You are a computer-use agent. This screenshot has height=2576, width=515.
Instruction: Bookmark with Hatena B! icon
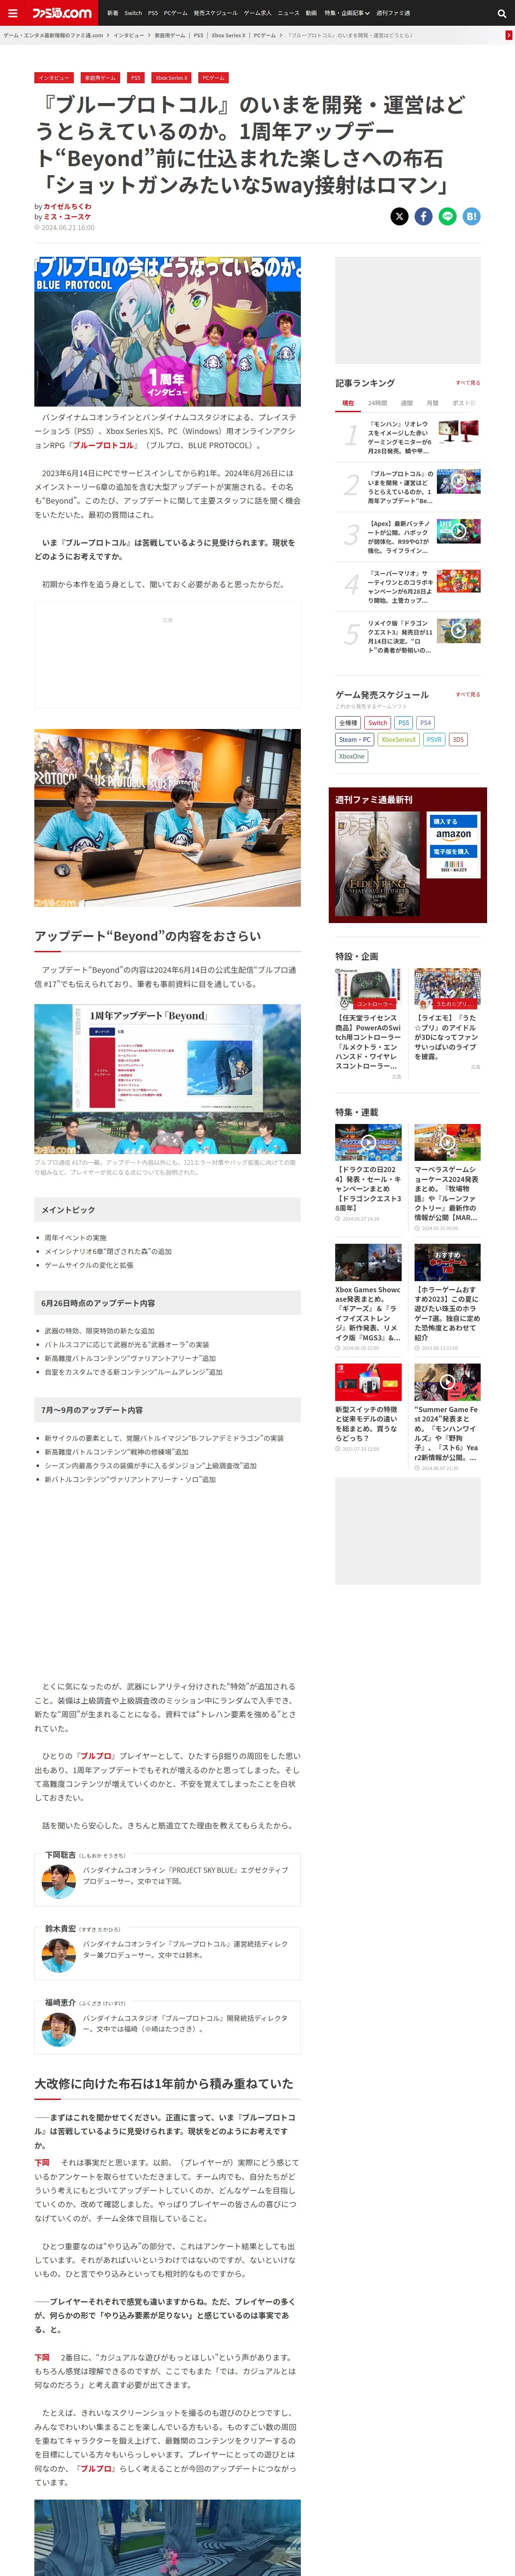pyautogui.click(x=471, y=216)
